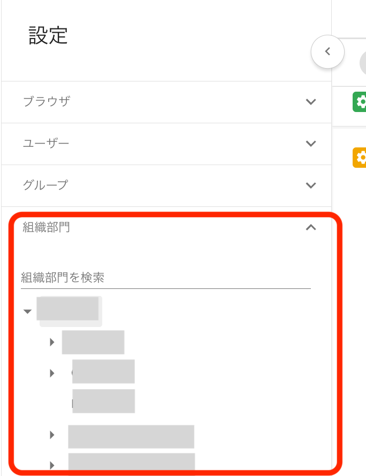This screenshot has width=366, height=476.
Task: Select the グループ settings row
Action: [x=45, y=185]
